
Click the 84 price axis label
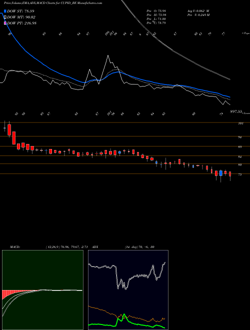tap(239, 157)
